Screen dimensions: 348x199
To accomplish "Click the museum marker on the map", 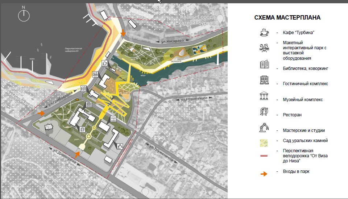I will 113,119.
